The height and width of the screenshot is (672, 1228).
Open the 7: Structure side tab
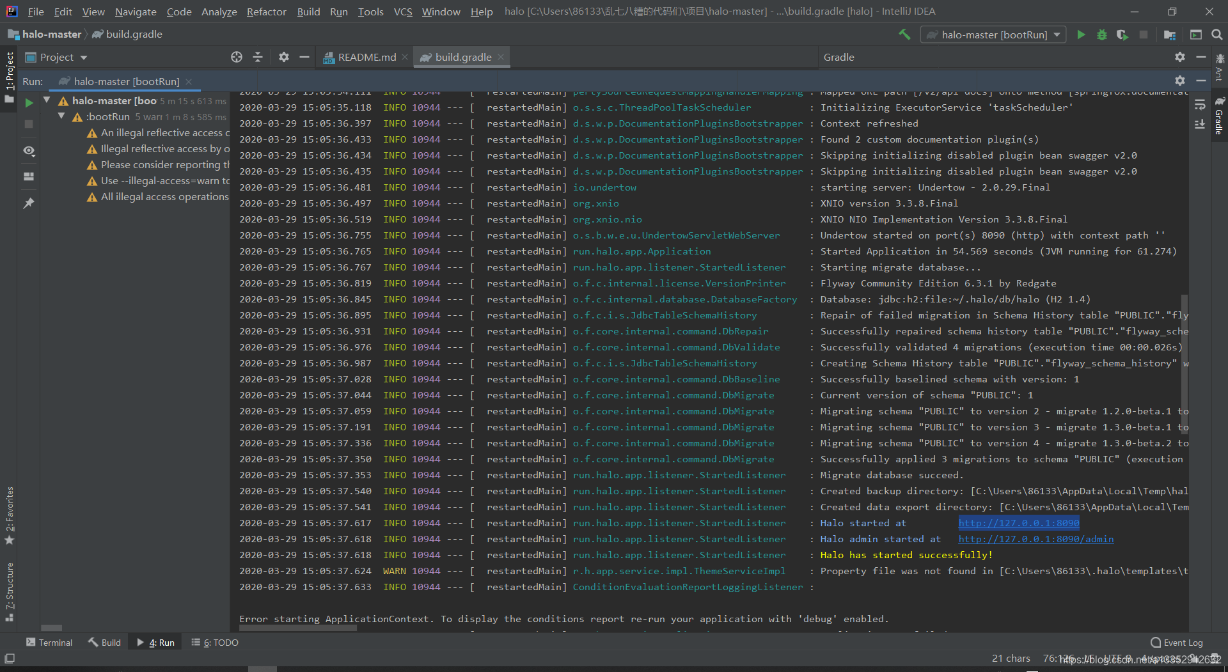[x=9, y=592]
